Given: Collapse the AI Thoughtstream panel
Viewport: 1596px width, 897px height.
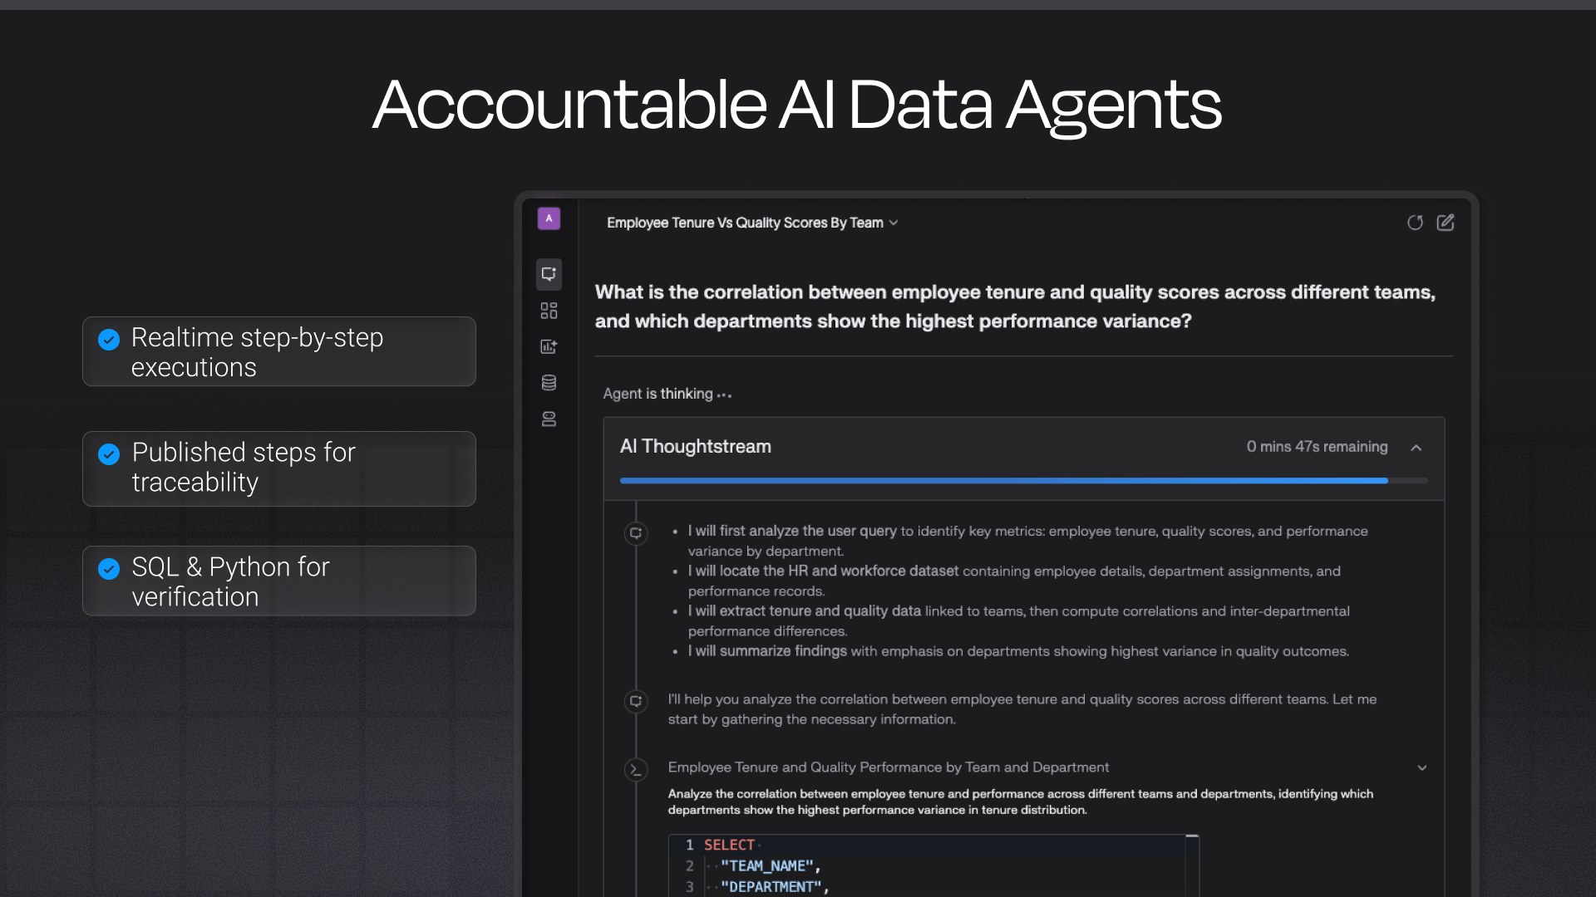Looking at the screenshot, I should coord(1416,447).
